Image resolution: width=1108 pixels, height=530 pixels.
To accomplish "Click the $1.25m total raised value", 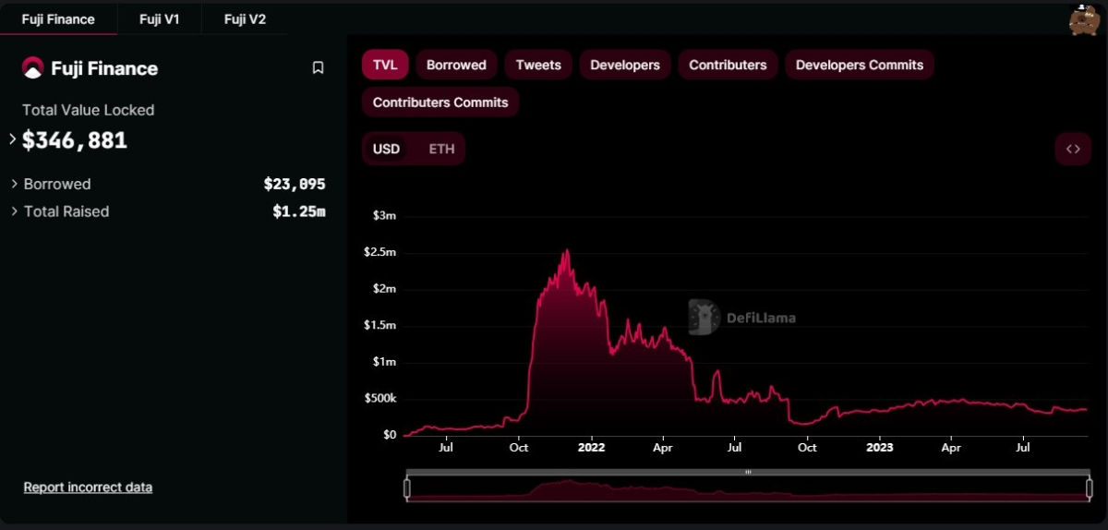I will 299,211.
